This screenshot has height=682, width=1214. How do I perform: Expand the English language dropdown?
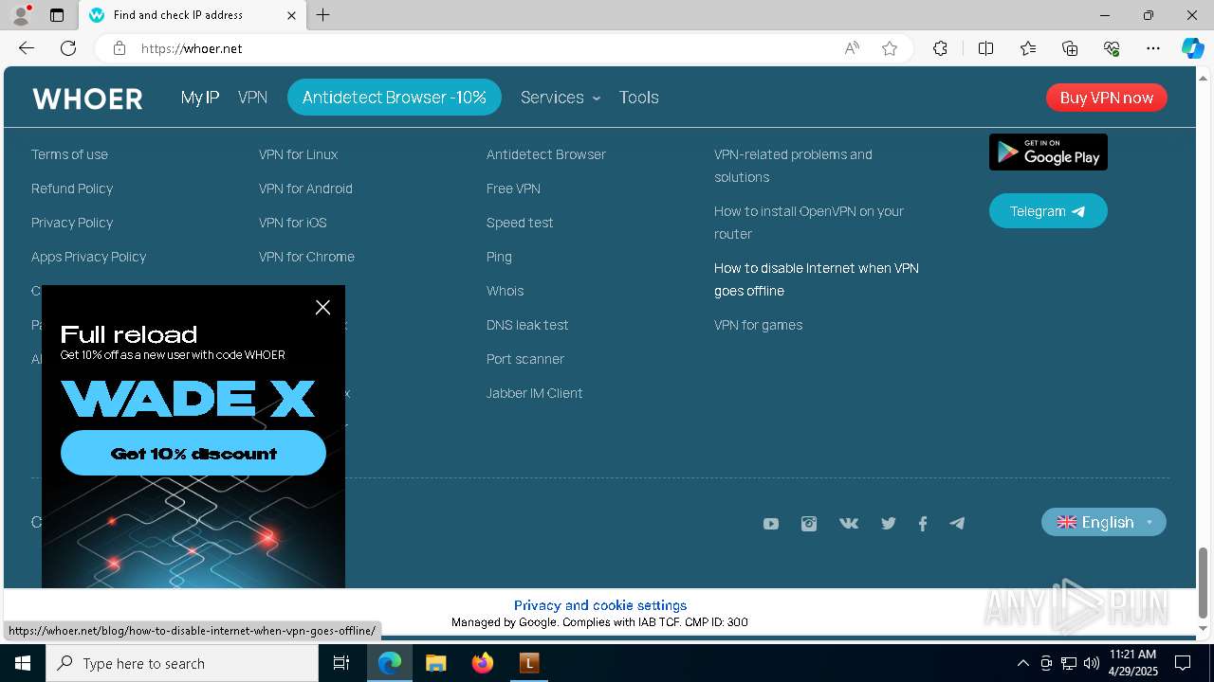[x=1104, y=522]
